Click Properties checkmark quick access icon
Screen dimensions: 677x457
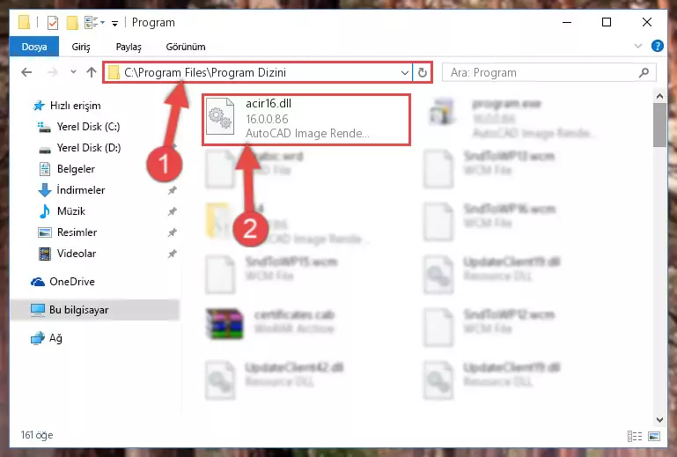[52, 23]
